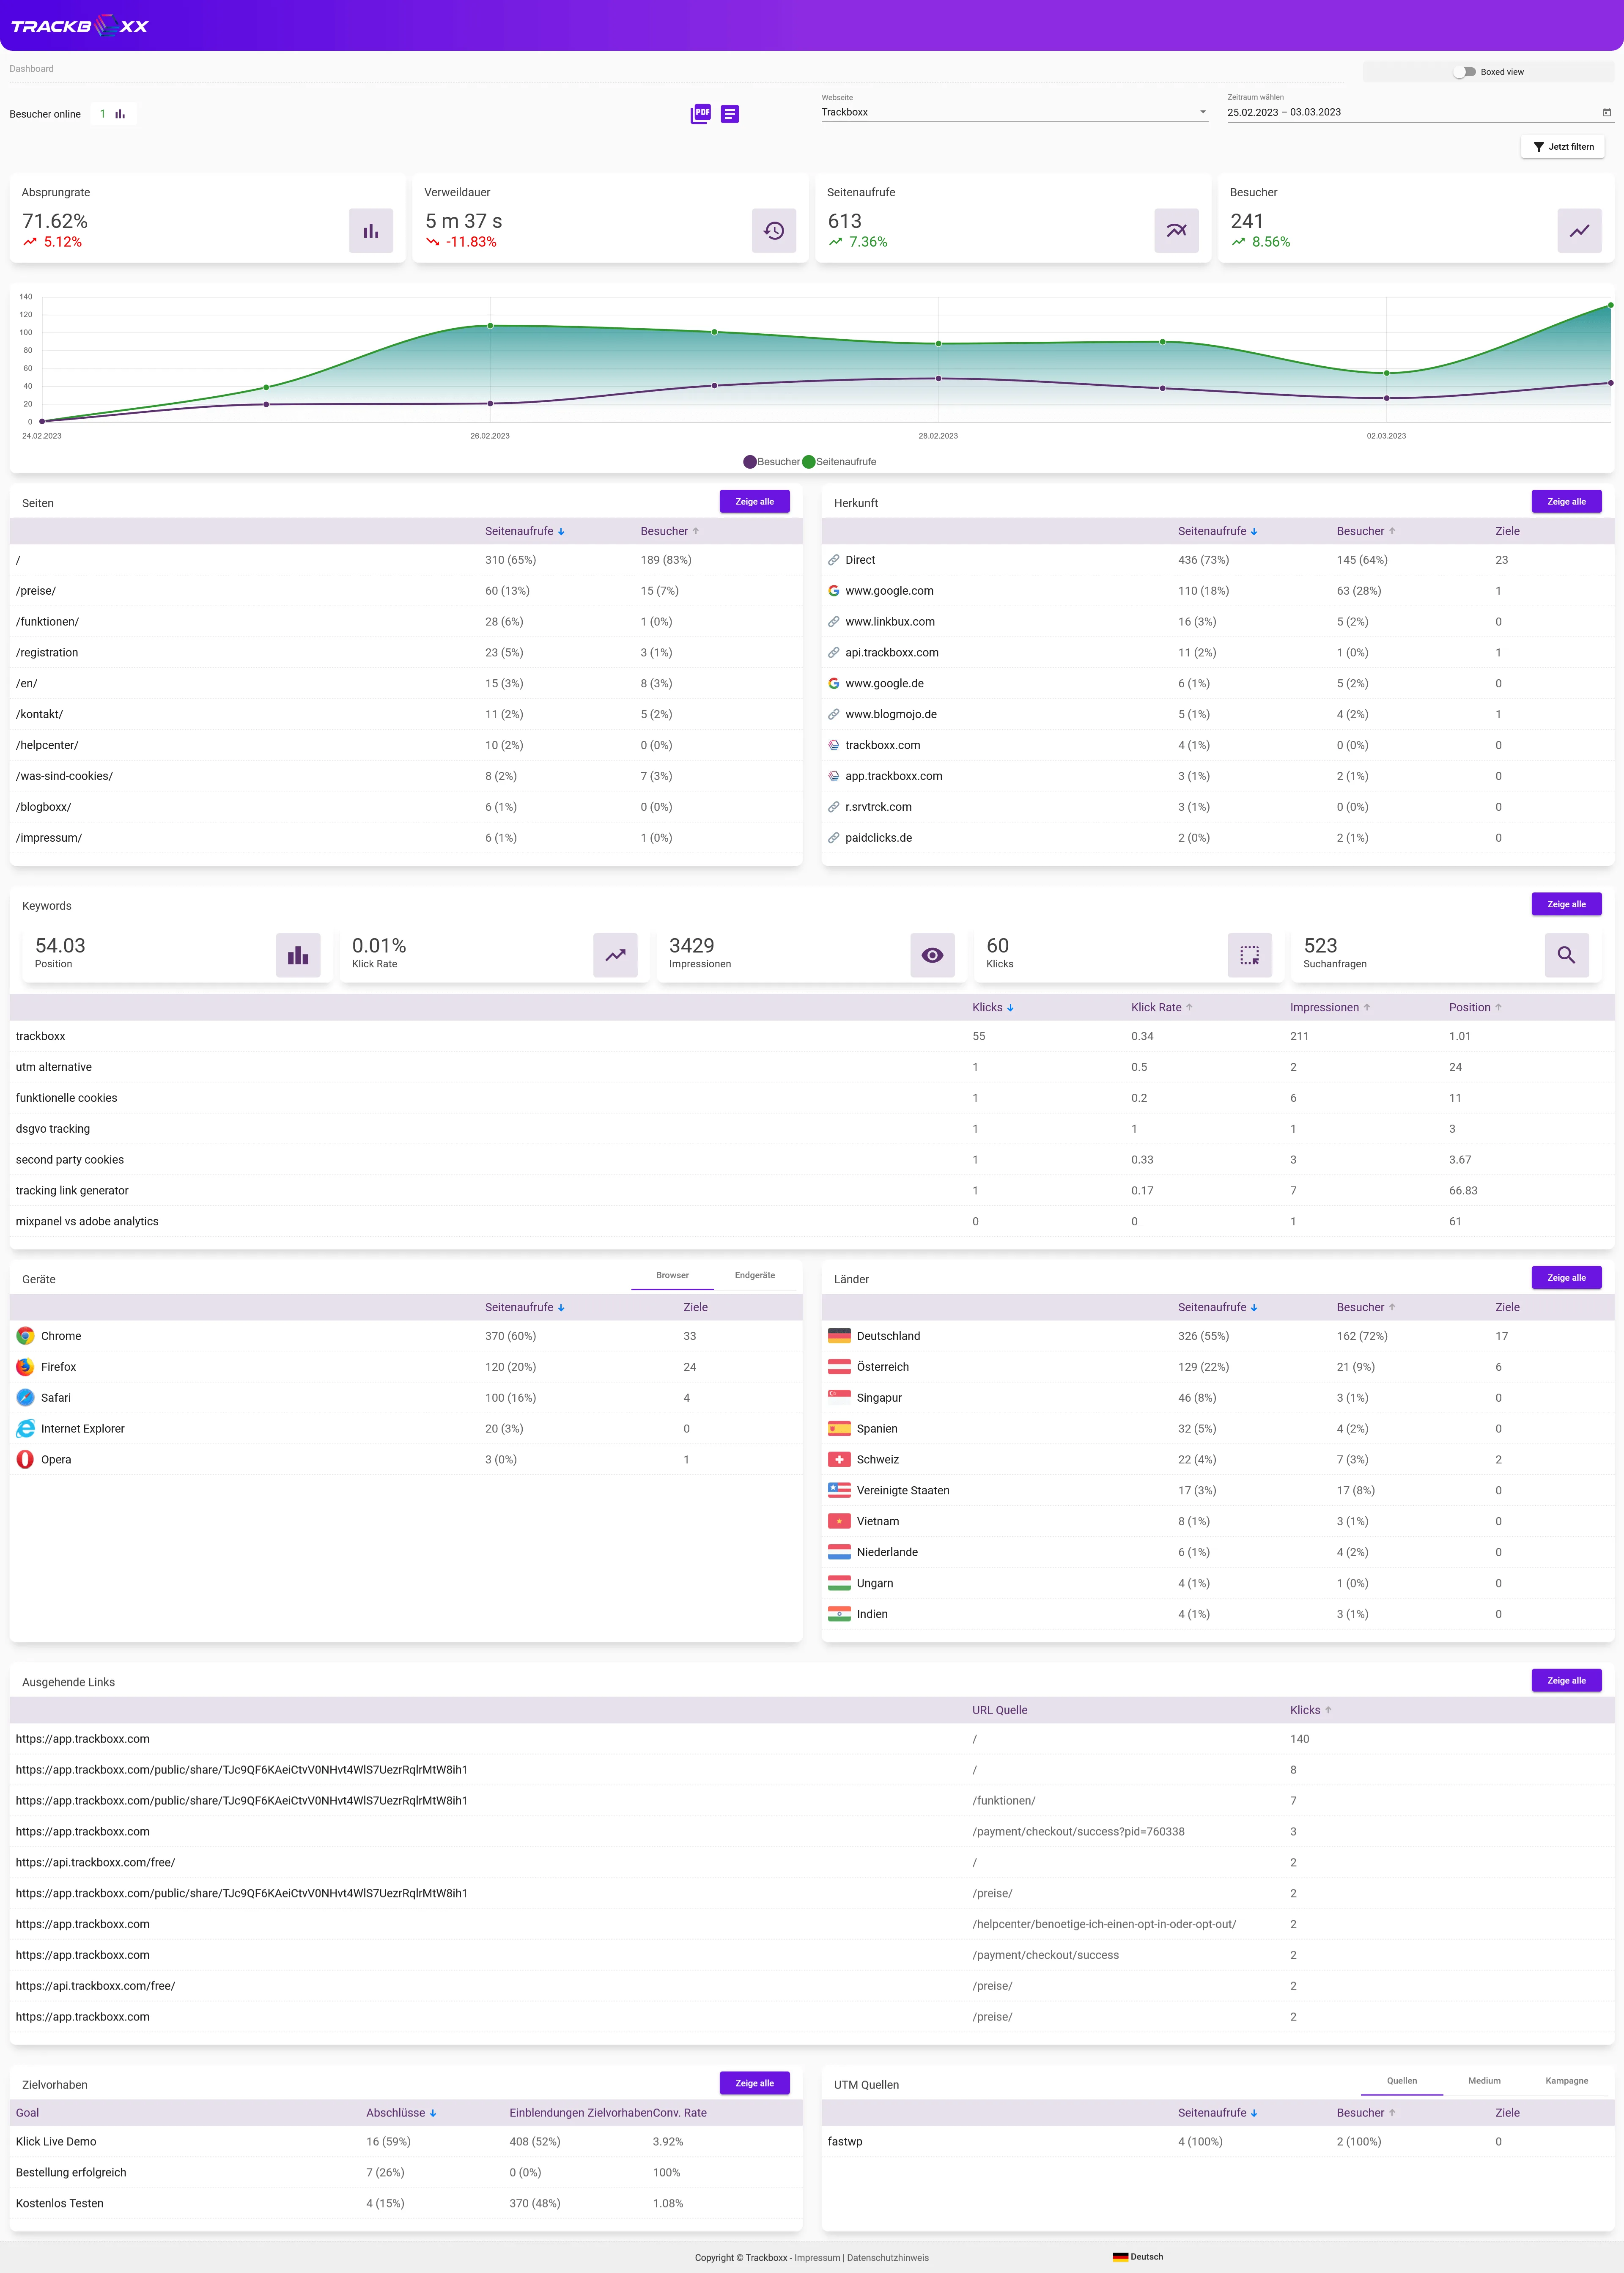Viewport: 1624px width, 2273px height.
Task: Click the Firefox browser icon
Action: click(25, 1367)
